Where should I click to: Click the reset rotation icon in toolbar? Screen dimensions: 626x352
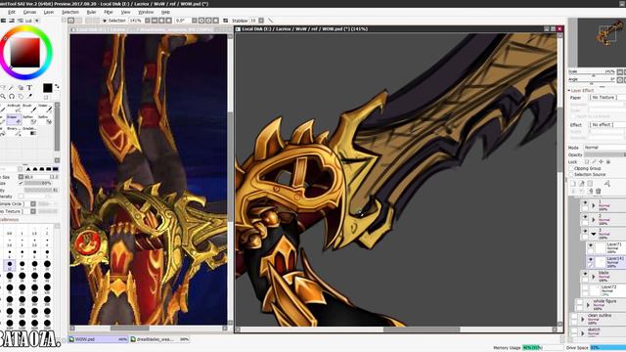(x=215, y=21)
